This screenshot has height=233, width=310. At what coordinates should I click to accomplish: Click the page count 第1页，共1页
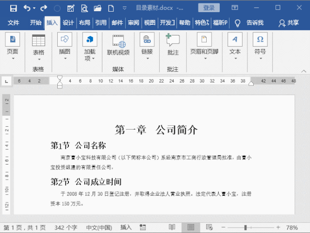click(x=25, y=228)
